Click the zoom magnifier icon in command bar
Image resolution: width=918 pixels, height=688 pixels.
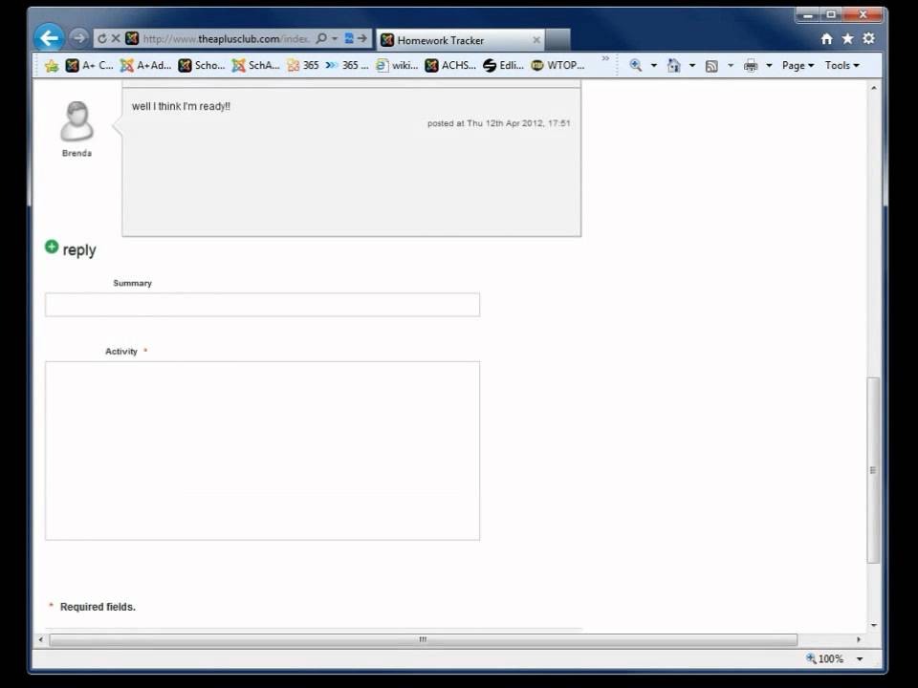pos(636,66)
